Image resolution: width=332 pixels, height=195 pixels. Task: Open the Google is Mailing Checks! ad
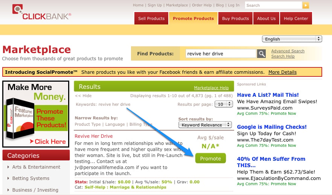272,127
